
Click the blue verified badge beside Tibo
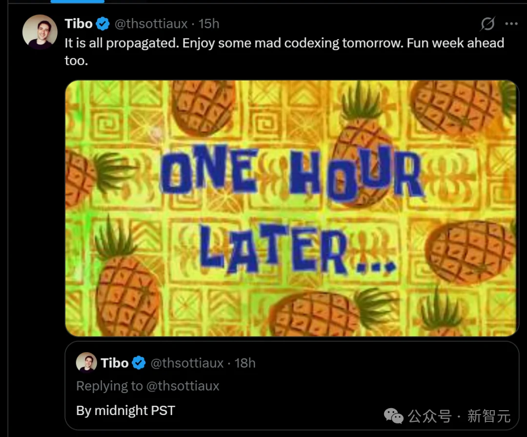point(103,24)
